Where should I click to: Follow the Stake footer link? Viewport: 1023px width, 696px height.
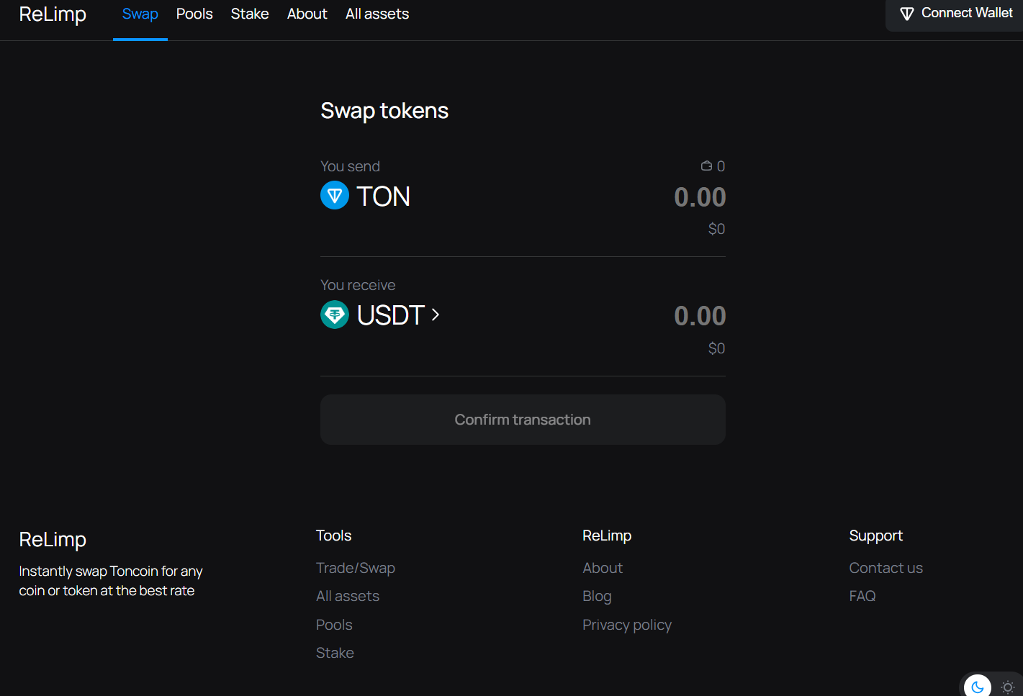[335, 653]
